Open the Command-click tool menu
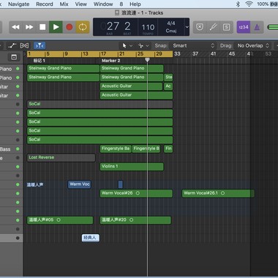The width and height of the screenshot is (278, 278). [143, 45]
